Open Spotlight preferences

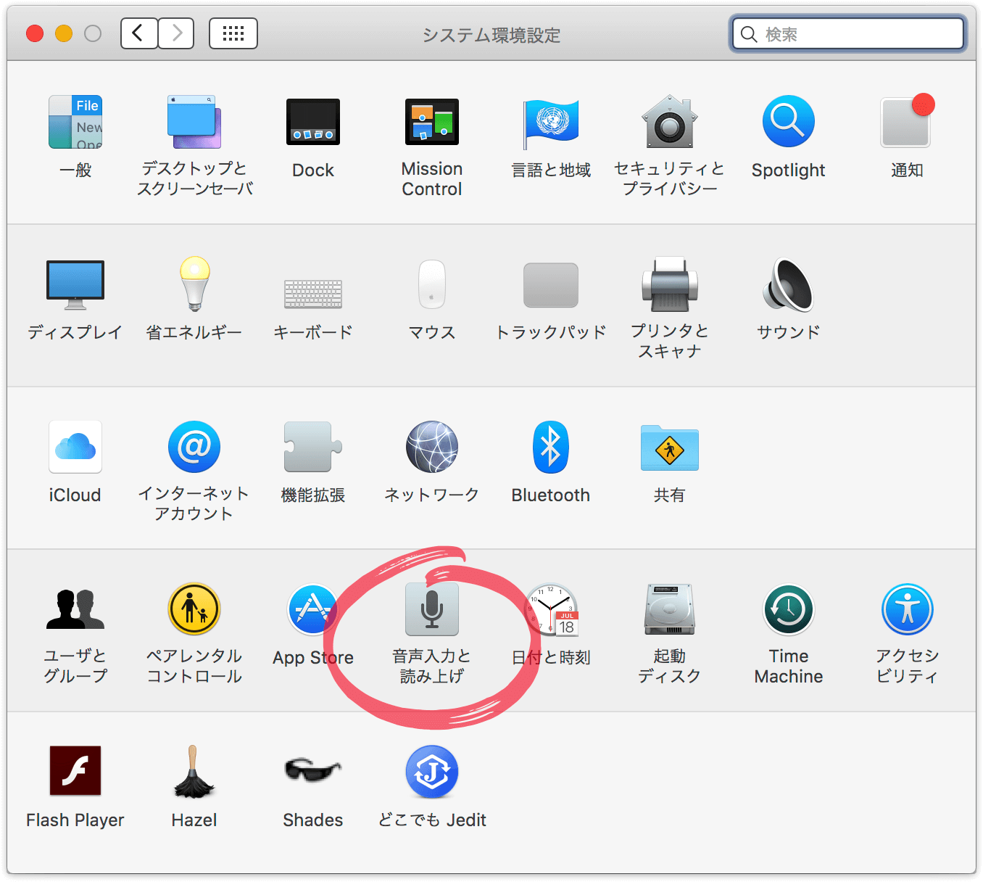(789, 122)
